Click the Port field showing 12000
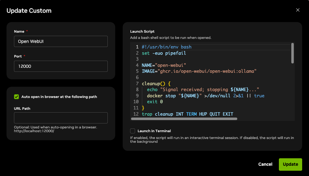This screenshot has height=176, width=309. point(61,66)
